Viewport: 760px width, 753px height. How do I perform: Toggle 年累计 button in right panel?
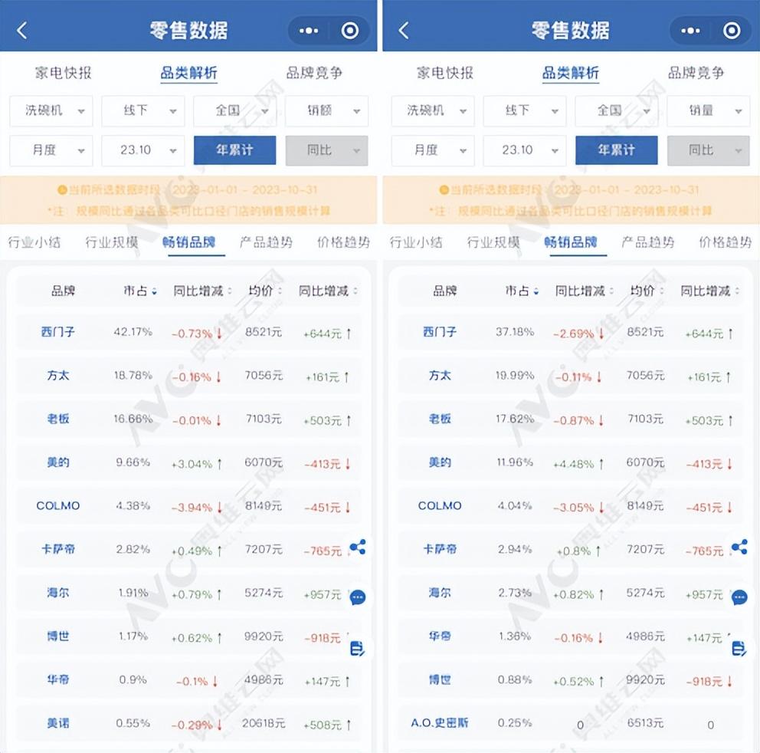[x=617, y=150]
